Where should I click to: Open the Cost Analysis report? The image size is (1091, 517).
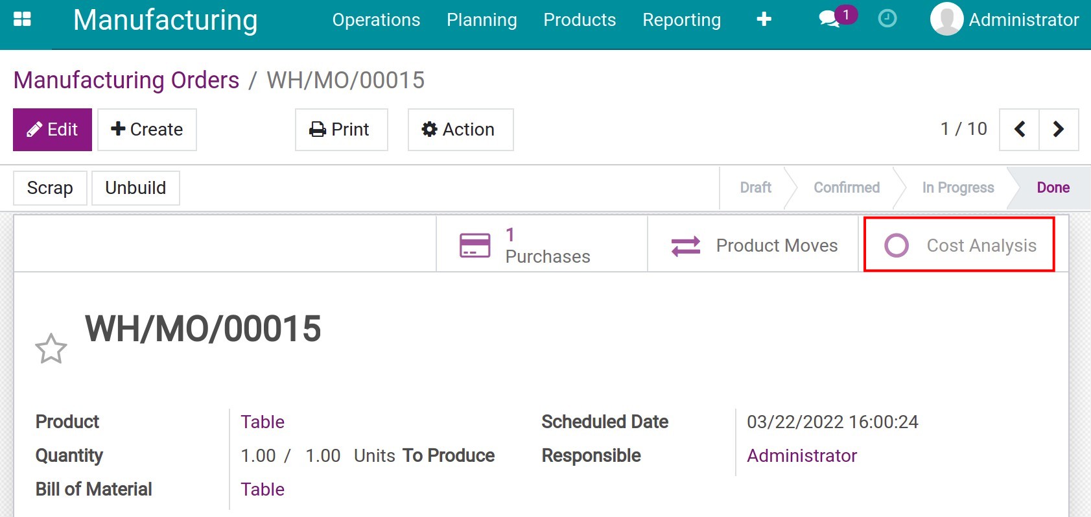959,245
